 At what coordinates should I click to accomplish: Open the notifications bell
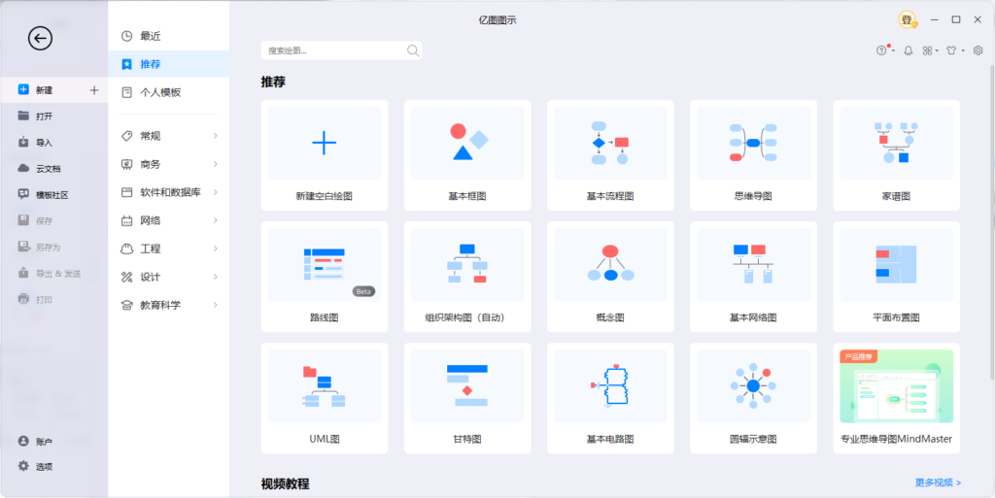[x=909, y=50]
